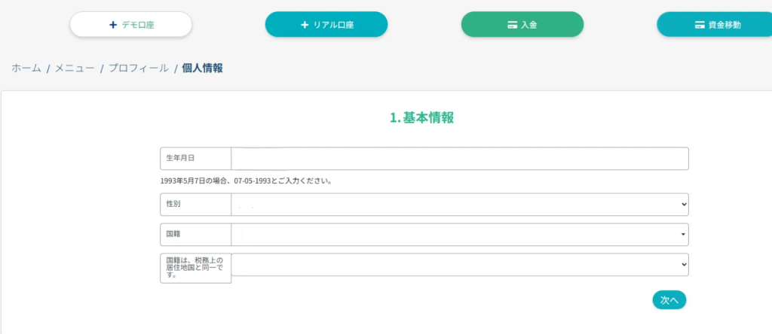Click the 国籍は、税務上の居住地国と同一です label
Image resolution: width=772 pixels, height=334 pixels.
pos(195,268)
